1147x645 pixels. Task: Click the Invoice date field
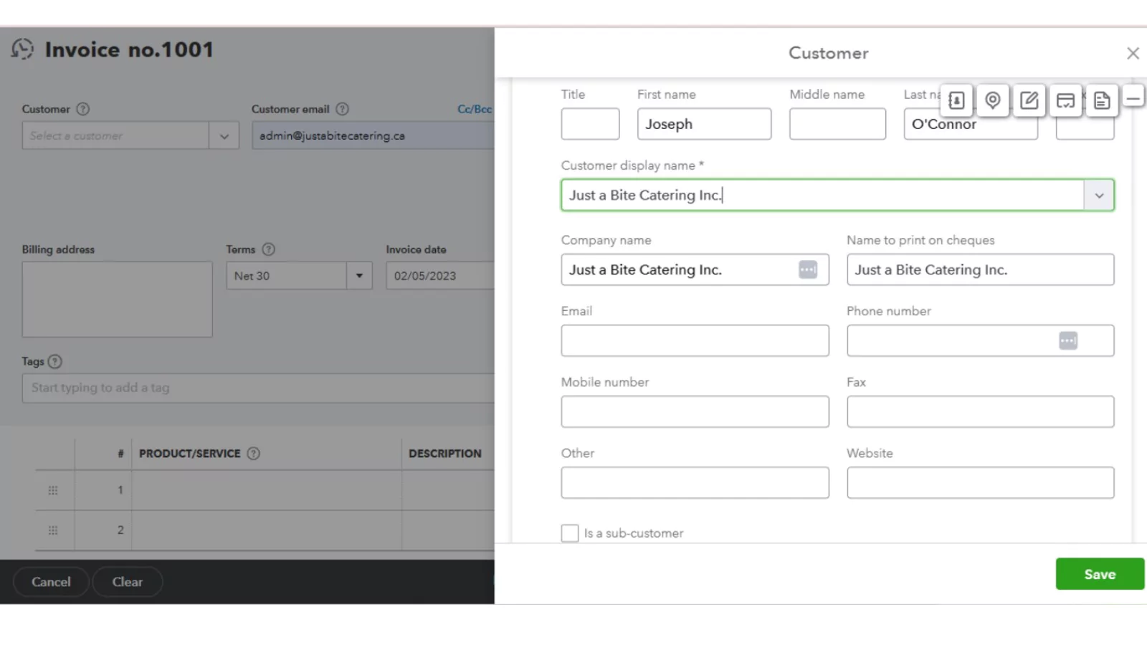(x=439, y=276)
